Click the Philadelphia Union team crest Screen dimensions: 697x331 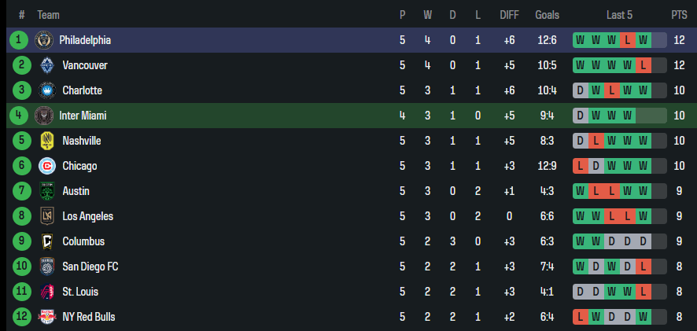pyautogui.click(x=42, y=40)
